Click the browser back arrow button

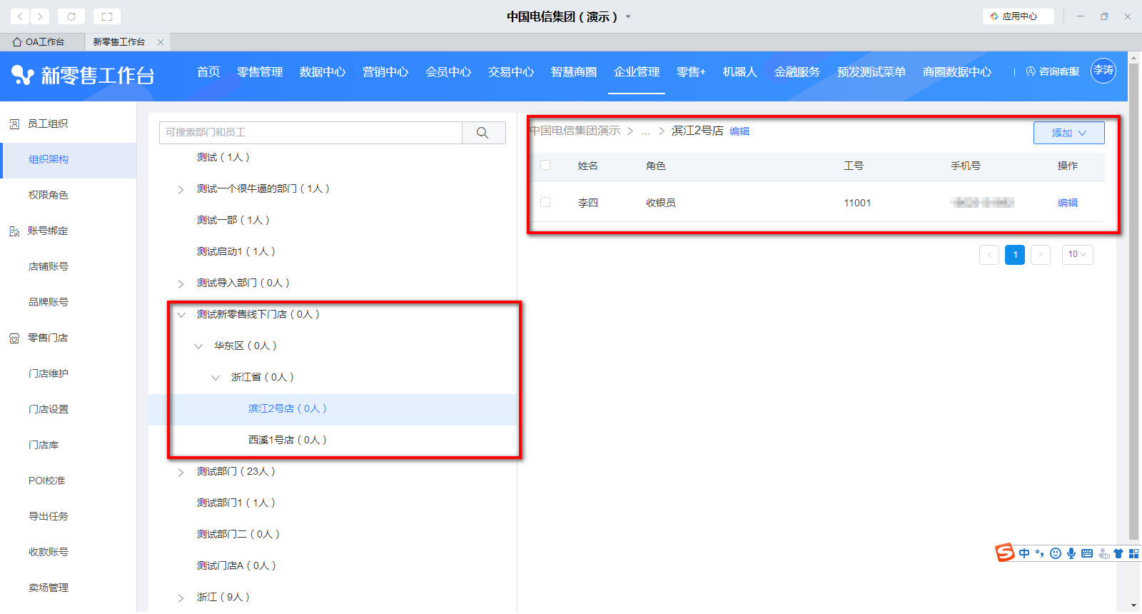point(20,16)
